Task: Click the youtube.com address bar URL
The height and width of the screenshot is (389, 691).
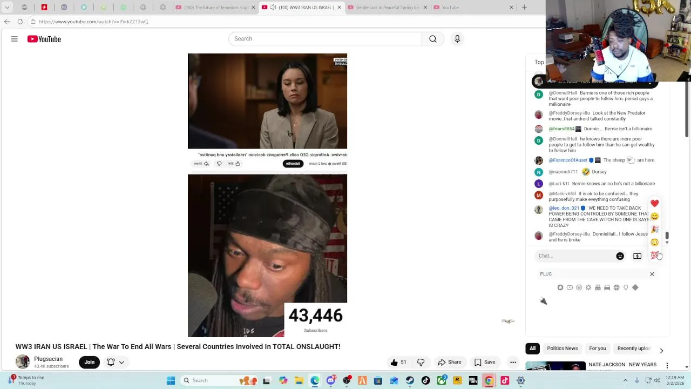Action: 93,22
